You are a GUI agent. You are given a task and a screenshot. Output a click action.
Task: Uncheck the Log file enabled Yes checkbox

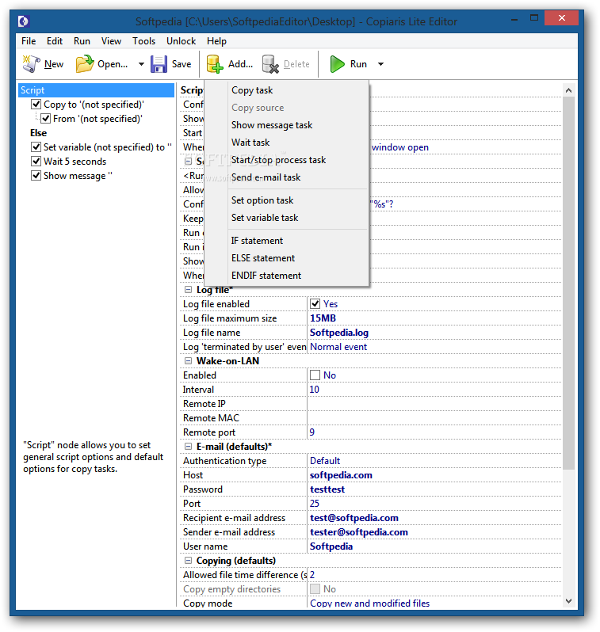(x=315, y=304)
